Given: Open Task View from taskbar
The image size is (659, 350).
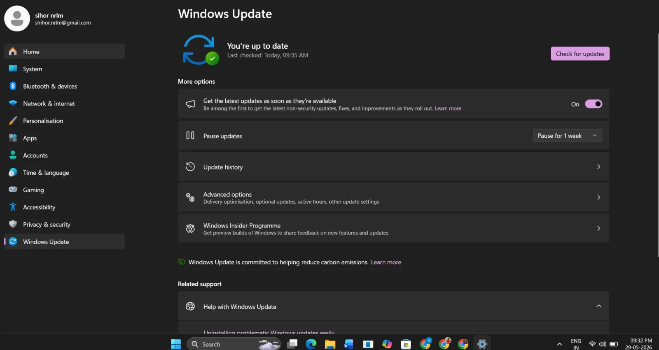Looking at the screenshot, I should 292,344.
